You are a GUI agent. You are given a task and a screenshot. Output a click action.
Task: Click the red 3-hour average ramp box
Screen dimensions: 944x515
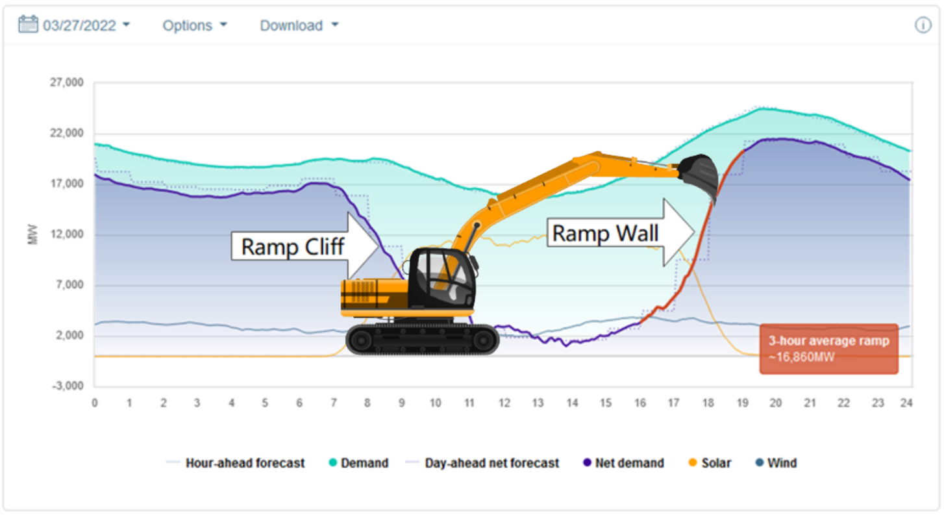point(828,349)
